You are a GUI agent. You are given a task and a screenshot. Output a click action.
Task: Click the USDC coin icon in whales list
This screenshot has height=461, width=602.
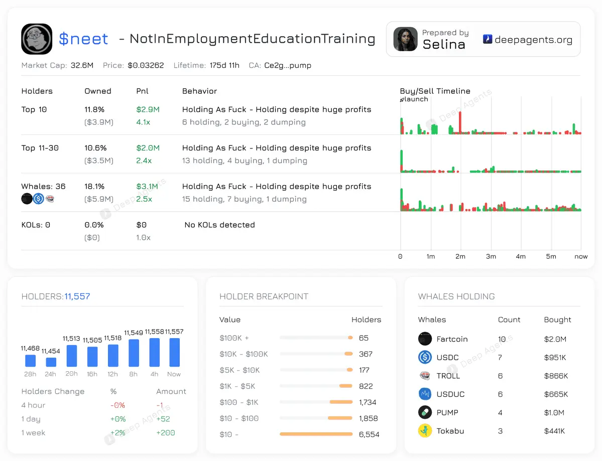pyautogui.click(x=425, y=358)
